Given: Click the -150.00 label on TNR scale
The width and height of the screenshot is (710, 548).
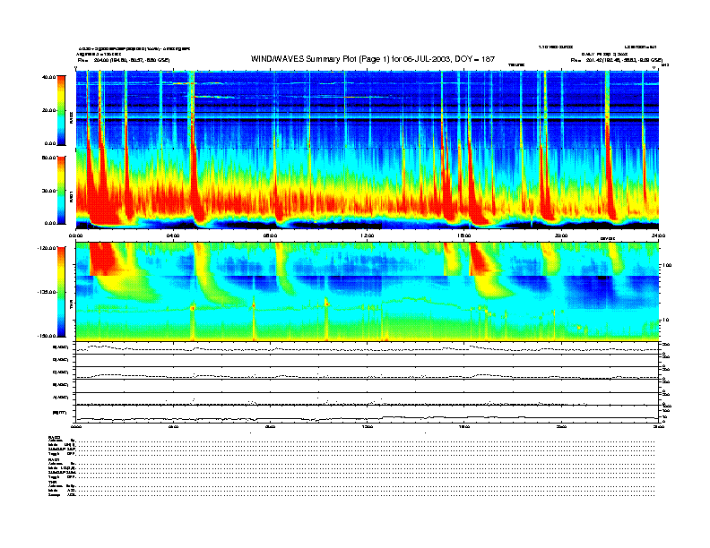Looking at the screenshot, I should (x=48, y=336).
